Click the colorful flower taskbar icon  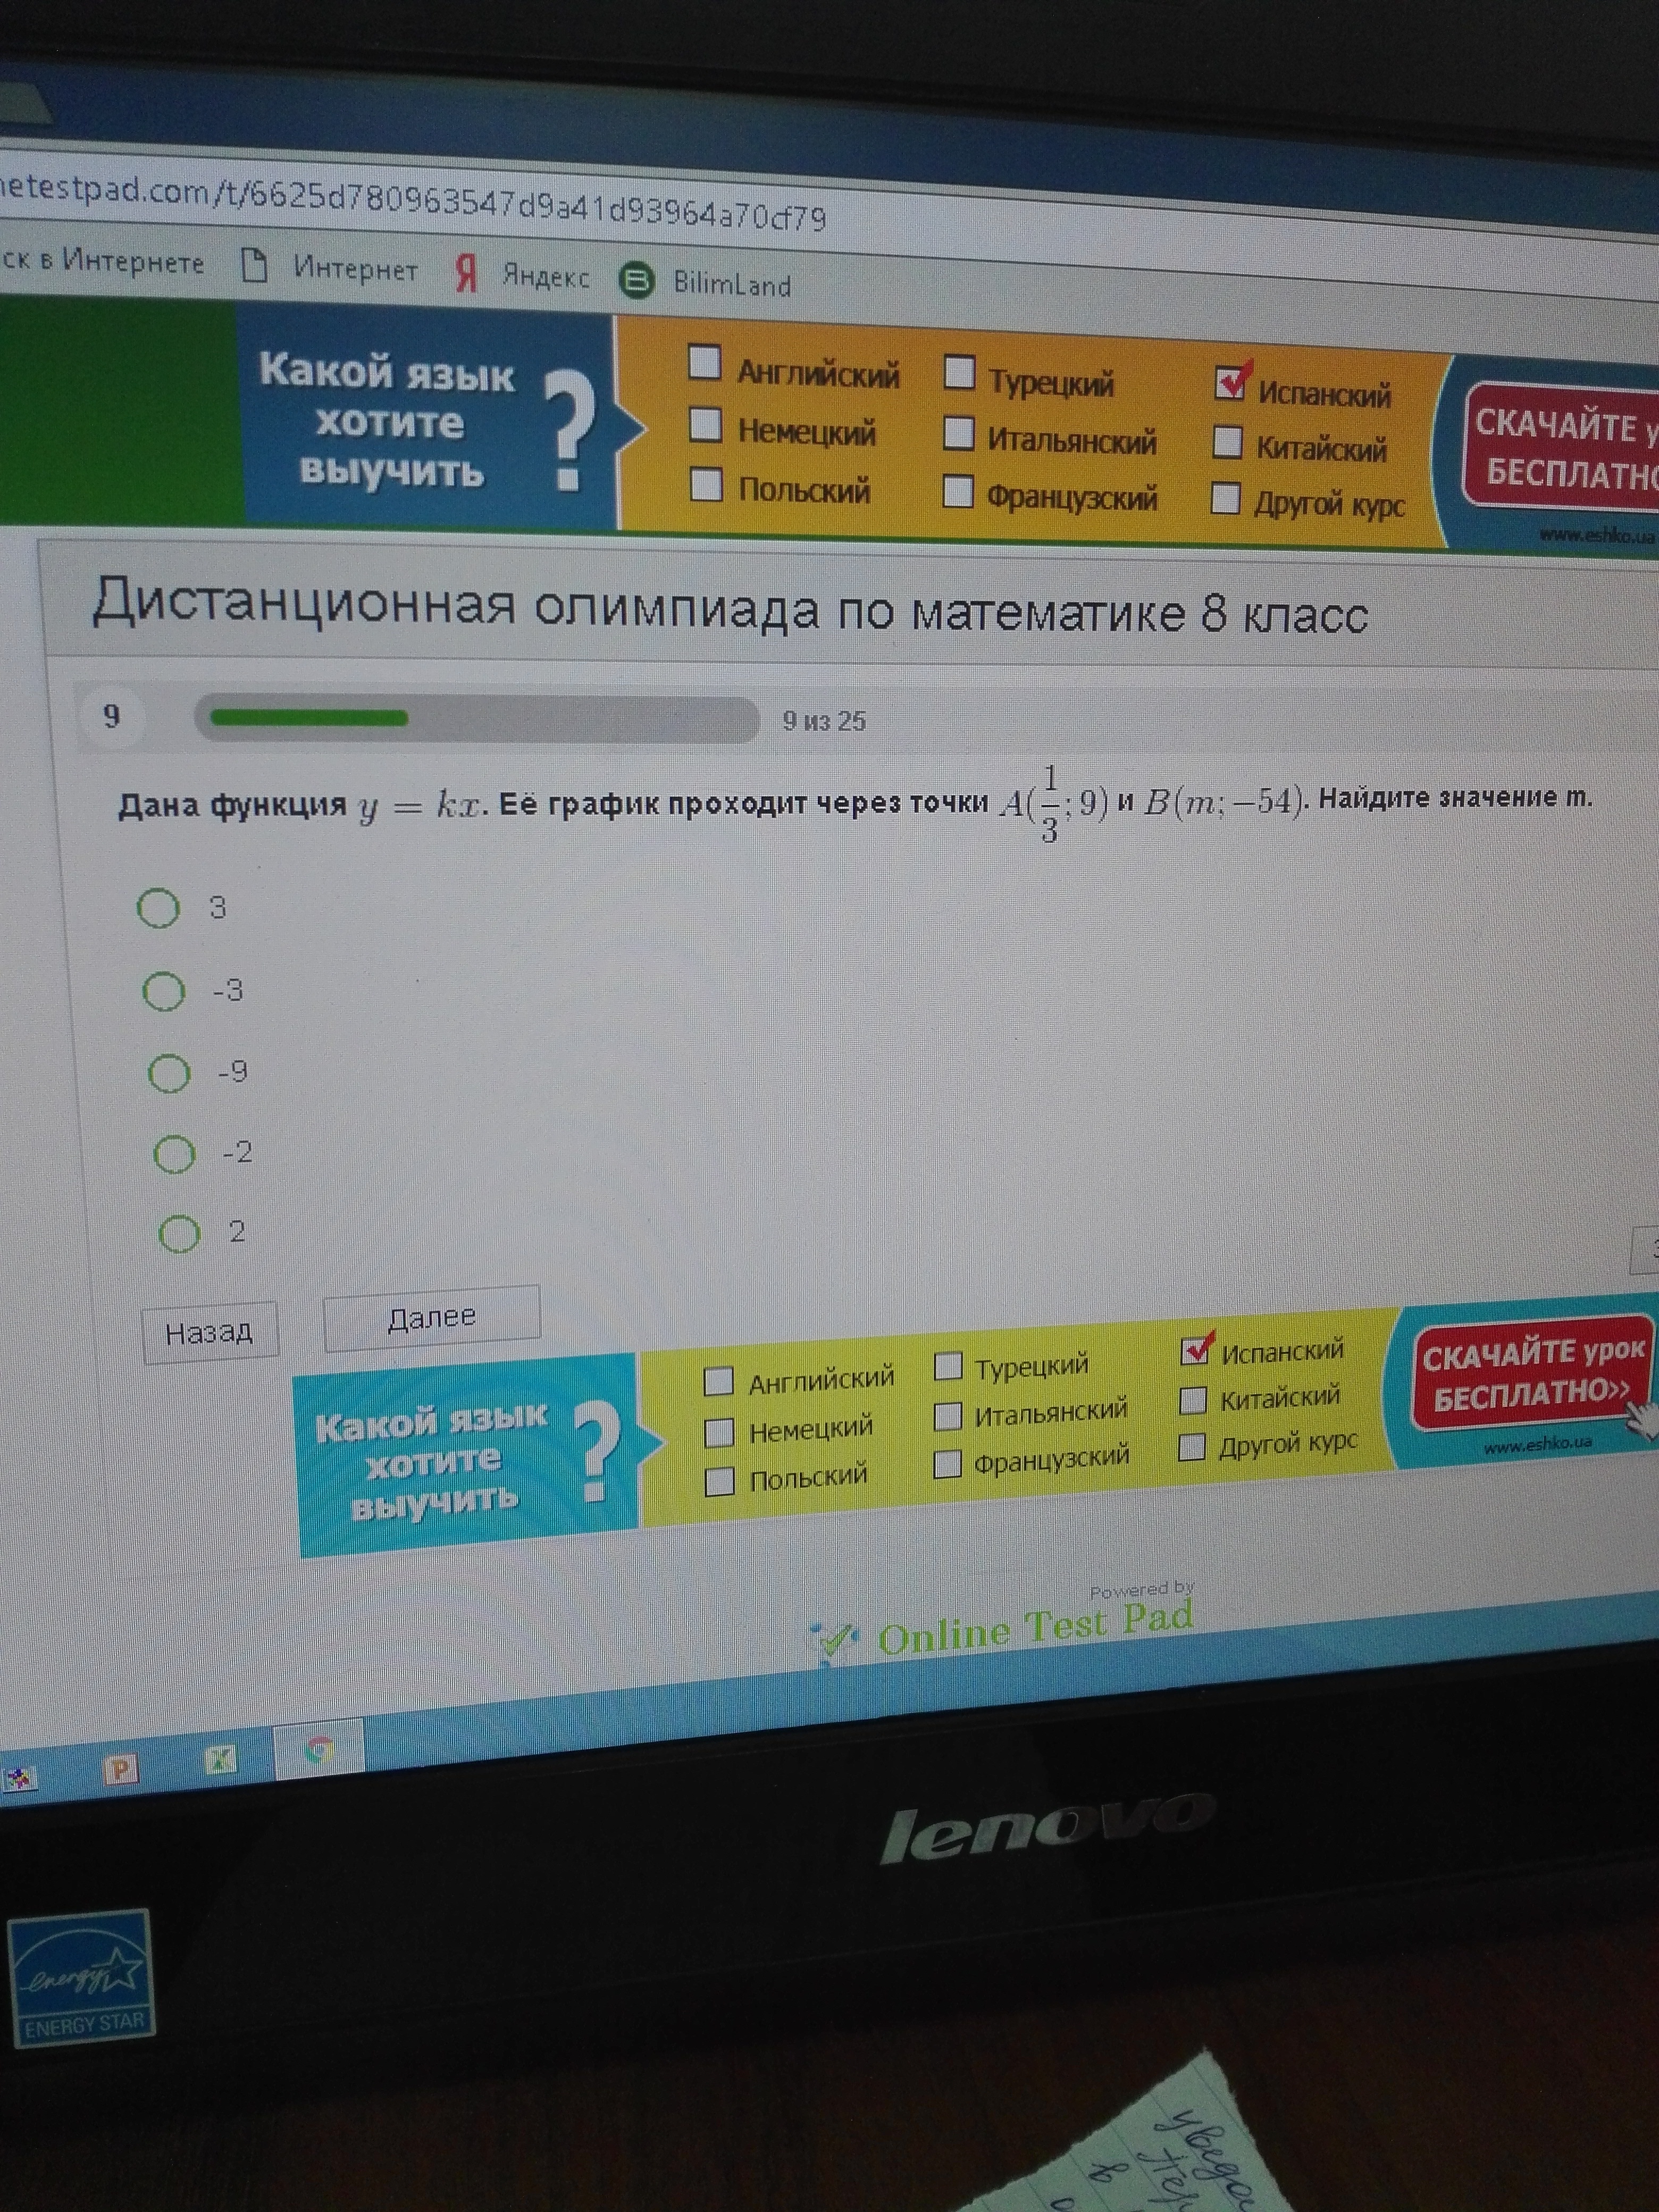point(18,1778)
